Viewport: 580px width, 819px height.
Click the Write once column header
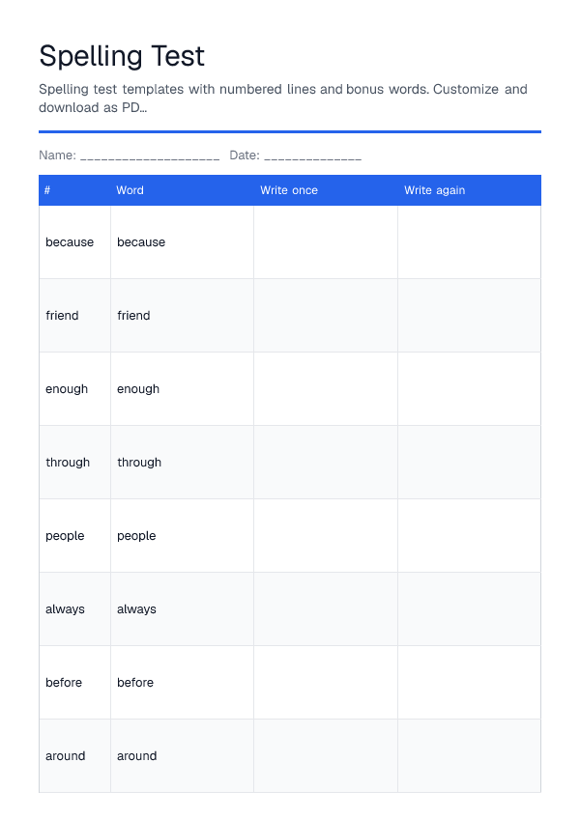tap(289, 190)
